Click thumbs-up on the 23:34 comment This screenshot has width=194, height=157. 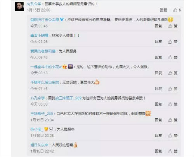coord(170,120)
